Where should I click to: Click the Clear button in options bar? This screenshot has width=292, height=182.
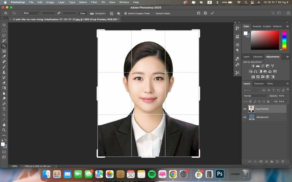(x=83, y=13)
